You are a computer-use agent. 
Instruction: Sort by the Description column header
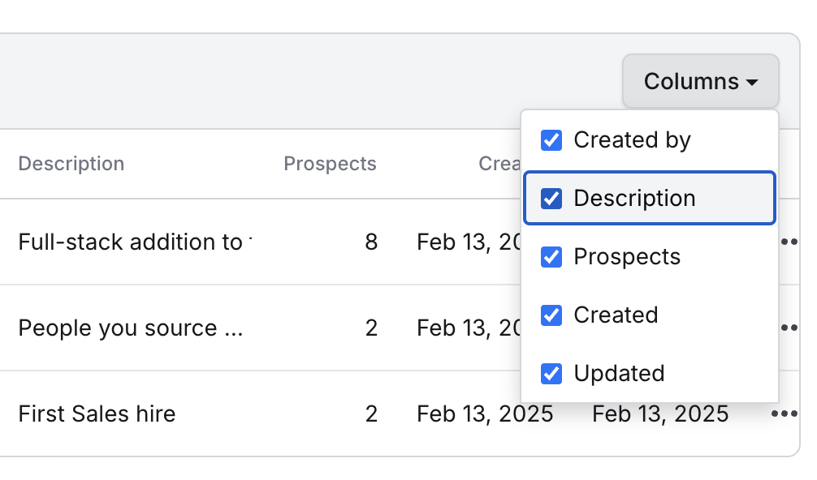click(71, 163)
